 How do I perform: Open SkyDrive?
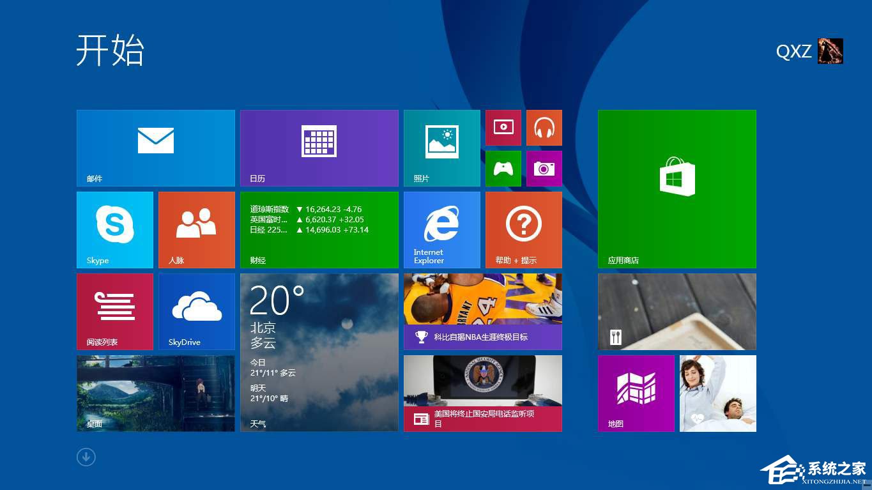click(196, 311)
